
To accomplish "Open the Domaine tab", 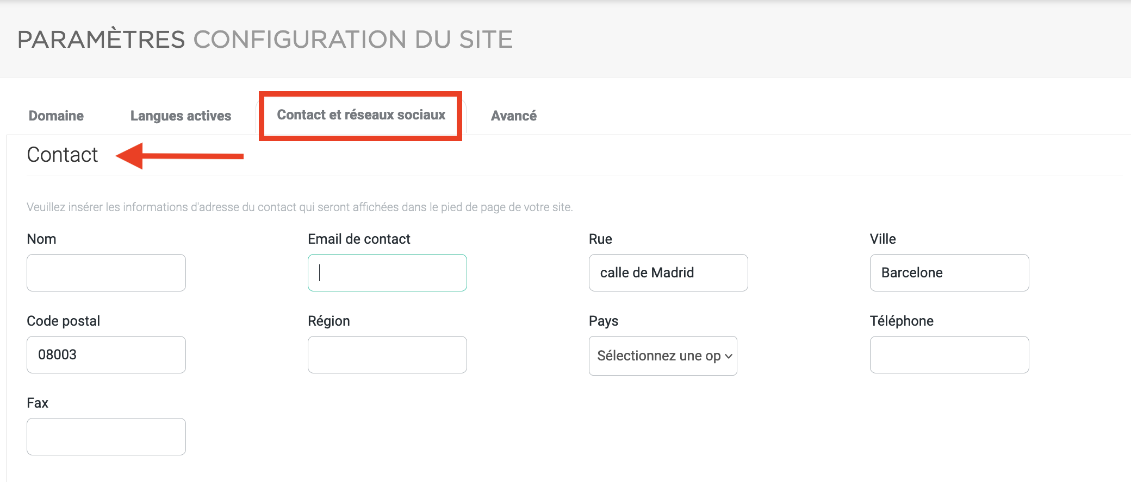I will (56, 116).
